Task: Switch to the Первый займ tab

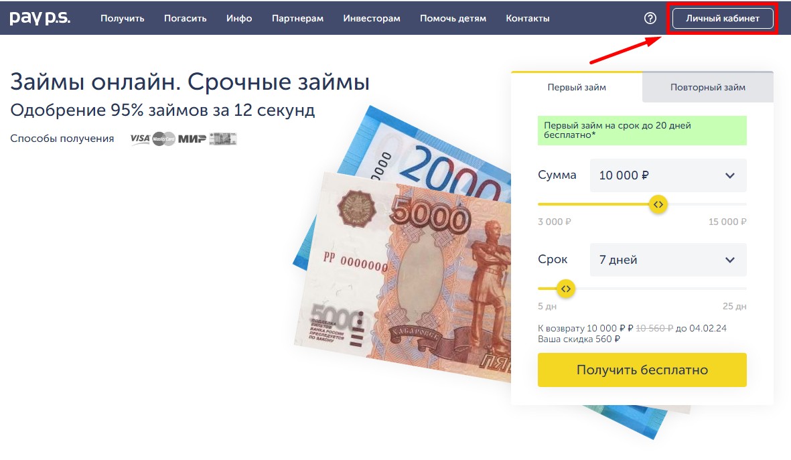Action: (x=577, y=87)
